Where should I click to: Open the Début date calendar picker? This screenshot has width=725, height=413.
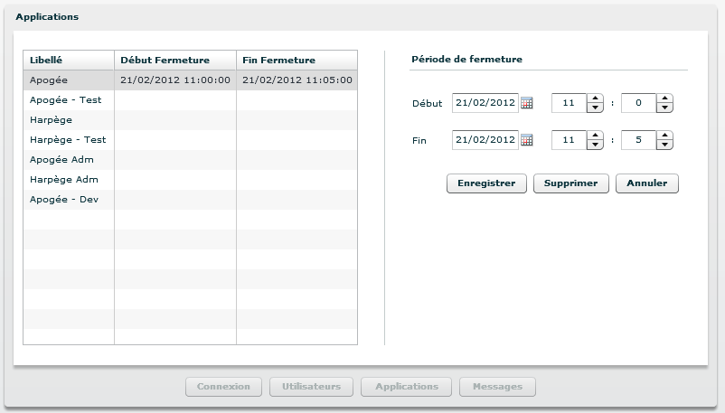click(527, 103)
